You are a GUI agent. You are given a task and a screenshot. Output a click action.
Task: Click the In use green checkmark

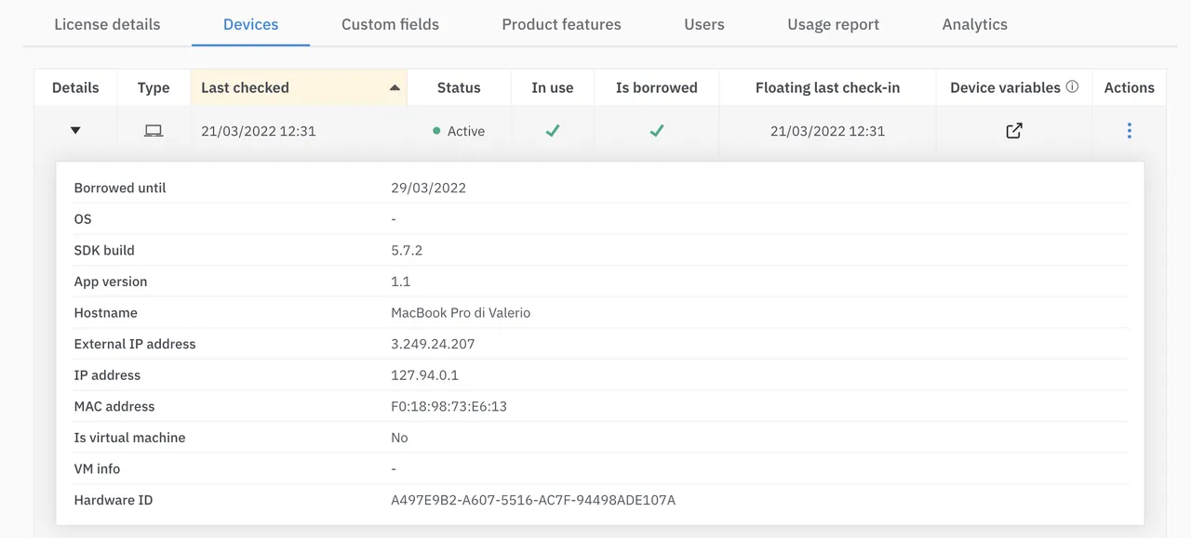[x=552, y=131]
